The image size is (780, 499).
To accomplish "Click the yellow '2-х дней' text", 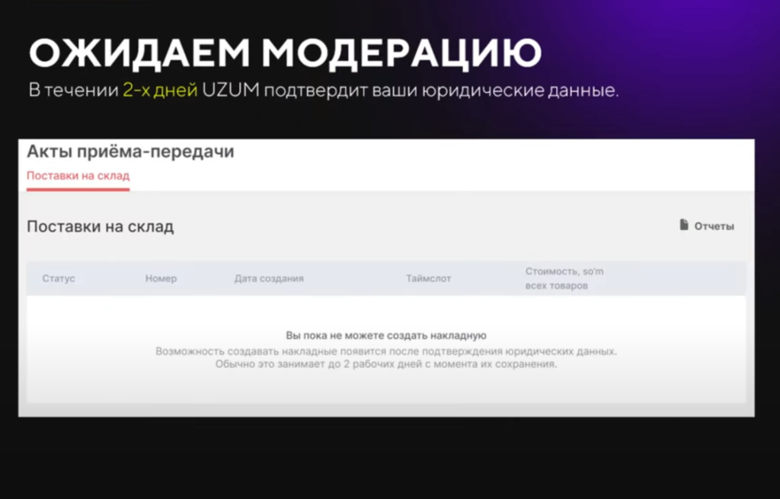I will (160, 90).
